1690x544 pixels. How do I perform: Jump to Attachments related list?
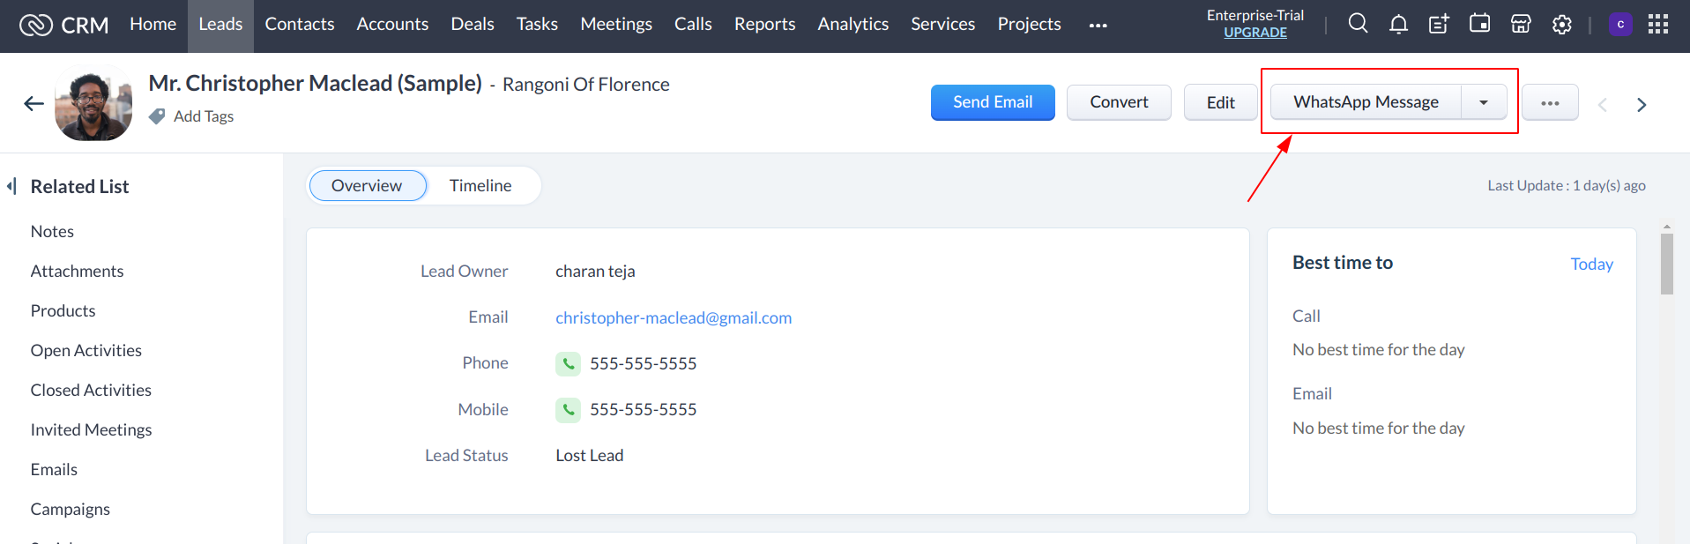coord(77,271)
